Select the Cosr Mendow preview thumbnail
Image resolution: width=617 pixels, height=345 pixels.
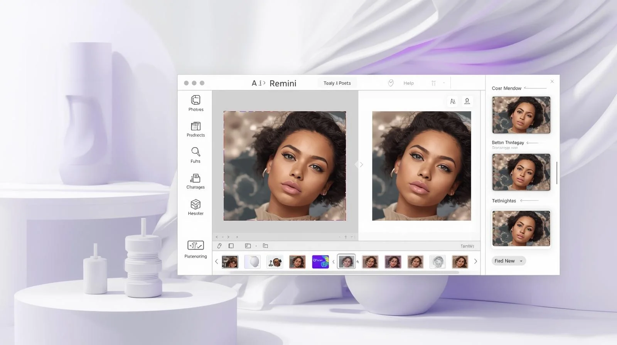[521, 115]
